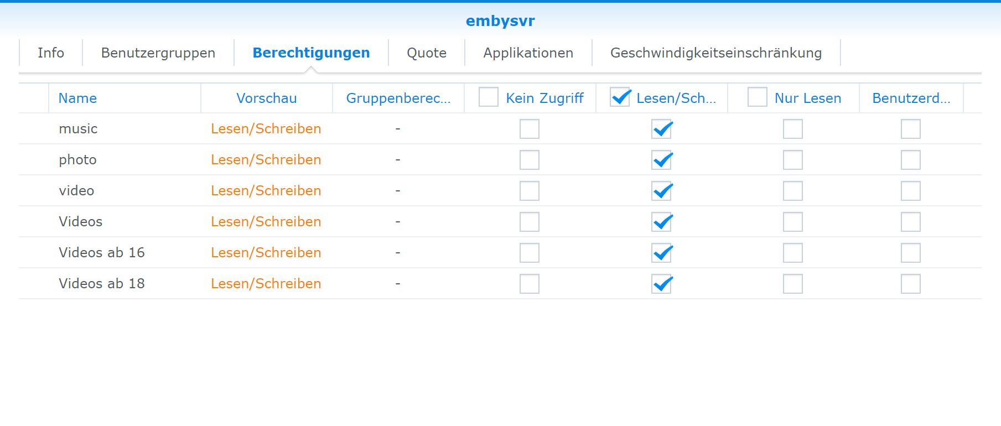
Task: Click the Gruppenberechtigungen column header
Action: click(398, 98)
